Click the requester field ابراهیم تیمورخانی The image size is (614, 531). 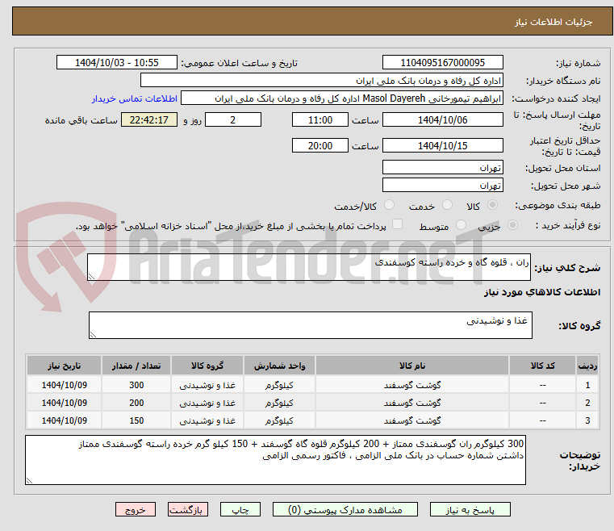(342, 98)
